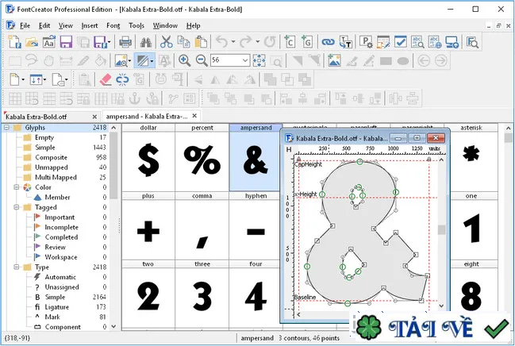Click the Font validation checkmark icon
This screenshot has width=515, height=346.
(401, 42)
